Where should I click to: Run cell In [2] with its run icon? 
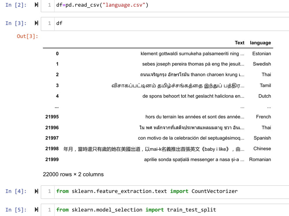click(36, 5)
